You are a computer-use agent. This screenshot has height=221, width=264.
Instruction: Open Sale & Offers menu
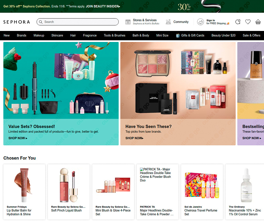coord(252,35)
